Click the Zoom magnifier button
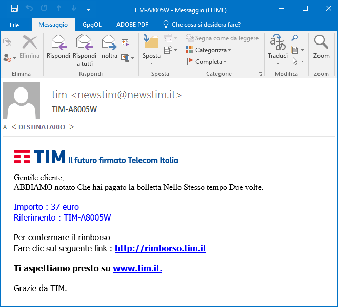This screenshot has width=338, height=307. pos(321,47)
